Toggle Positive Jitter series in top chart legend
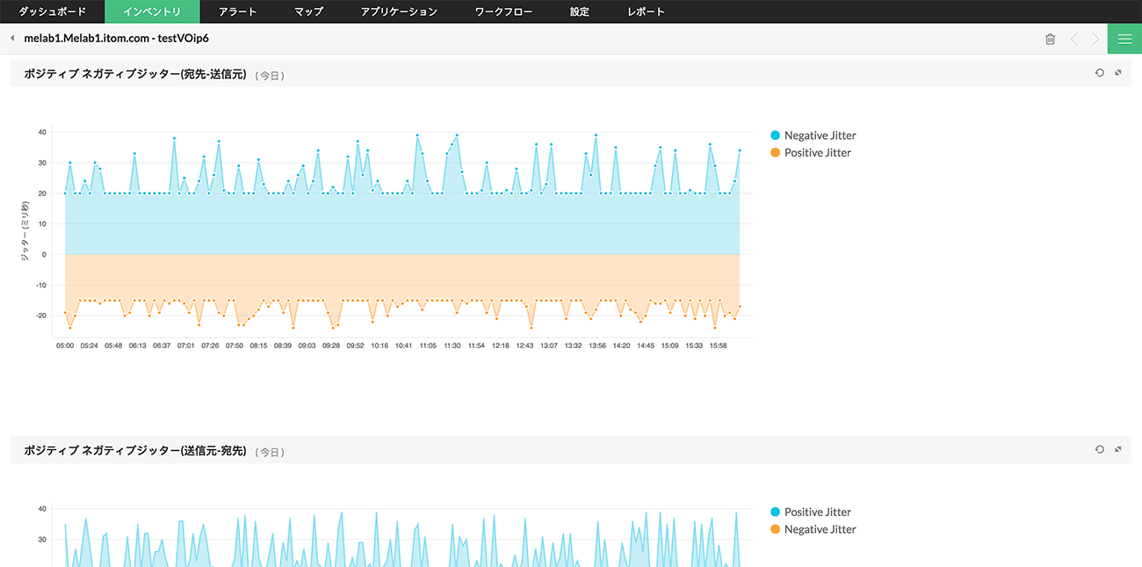This screenshot has height=567, width=1142. click(x=817, y=153)
